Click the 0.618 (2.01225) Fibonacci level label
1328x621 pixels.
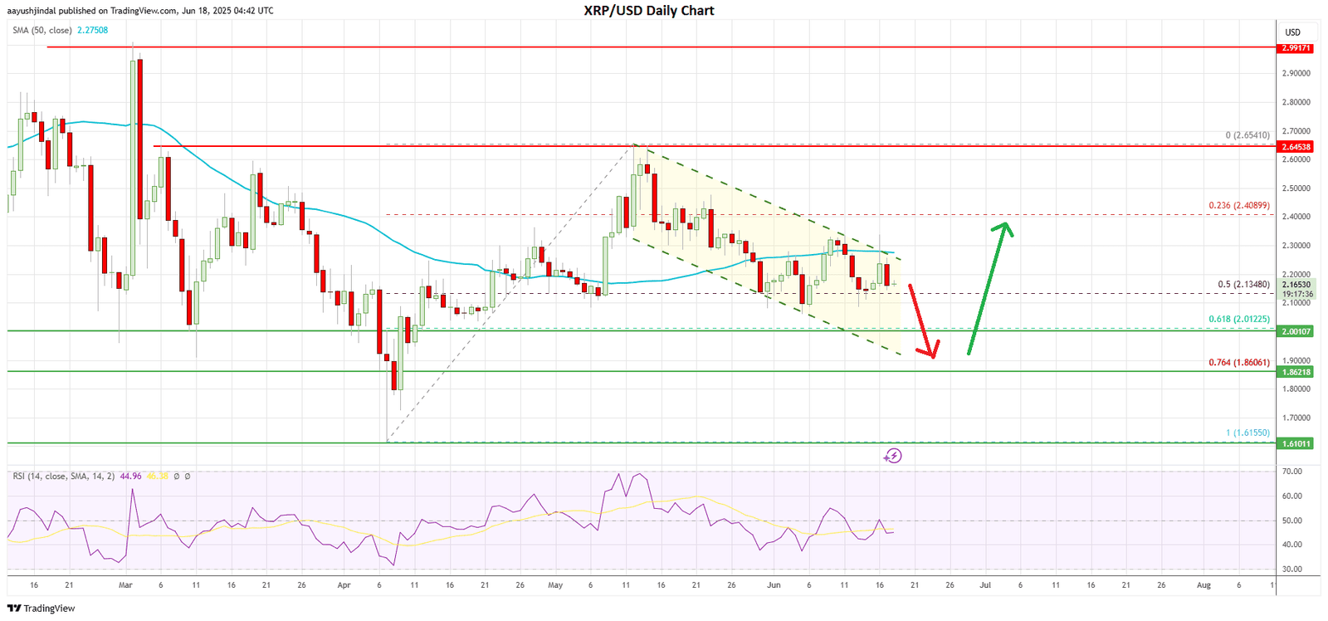tap(1238, 320)
